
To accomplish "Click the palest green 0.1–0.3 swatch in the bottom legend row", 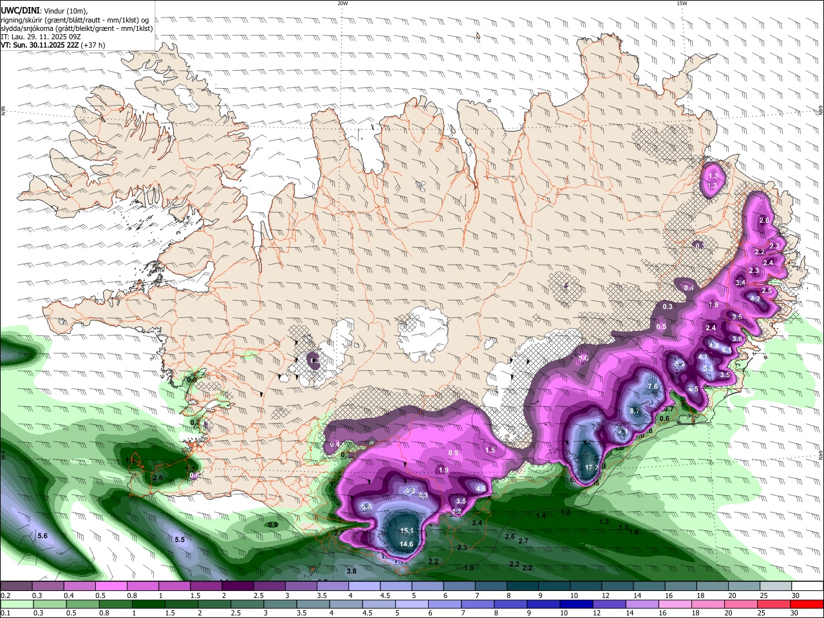I will [16, 604].
